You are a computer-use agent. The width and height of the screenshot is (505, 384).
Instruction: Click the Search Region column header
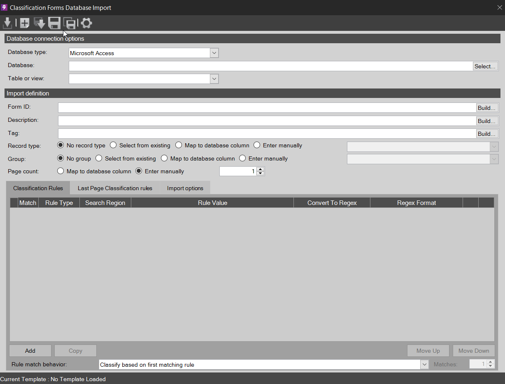[105, 202]
